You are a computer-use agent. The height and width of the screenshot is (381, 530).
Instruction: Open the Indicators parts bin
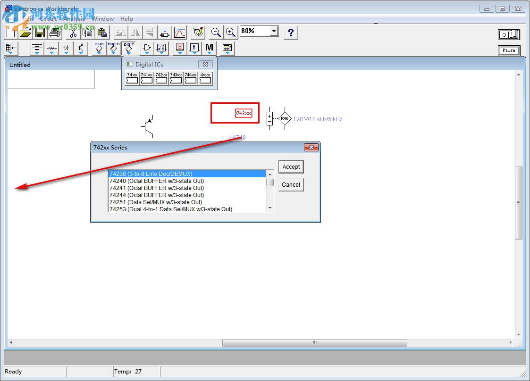pos(180,48)
